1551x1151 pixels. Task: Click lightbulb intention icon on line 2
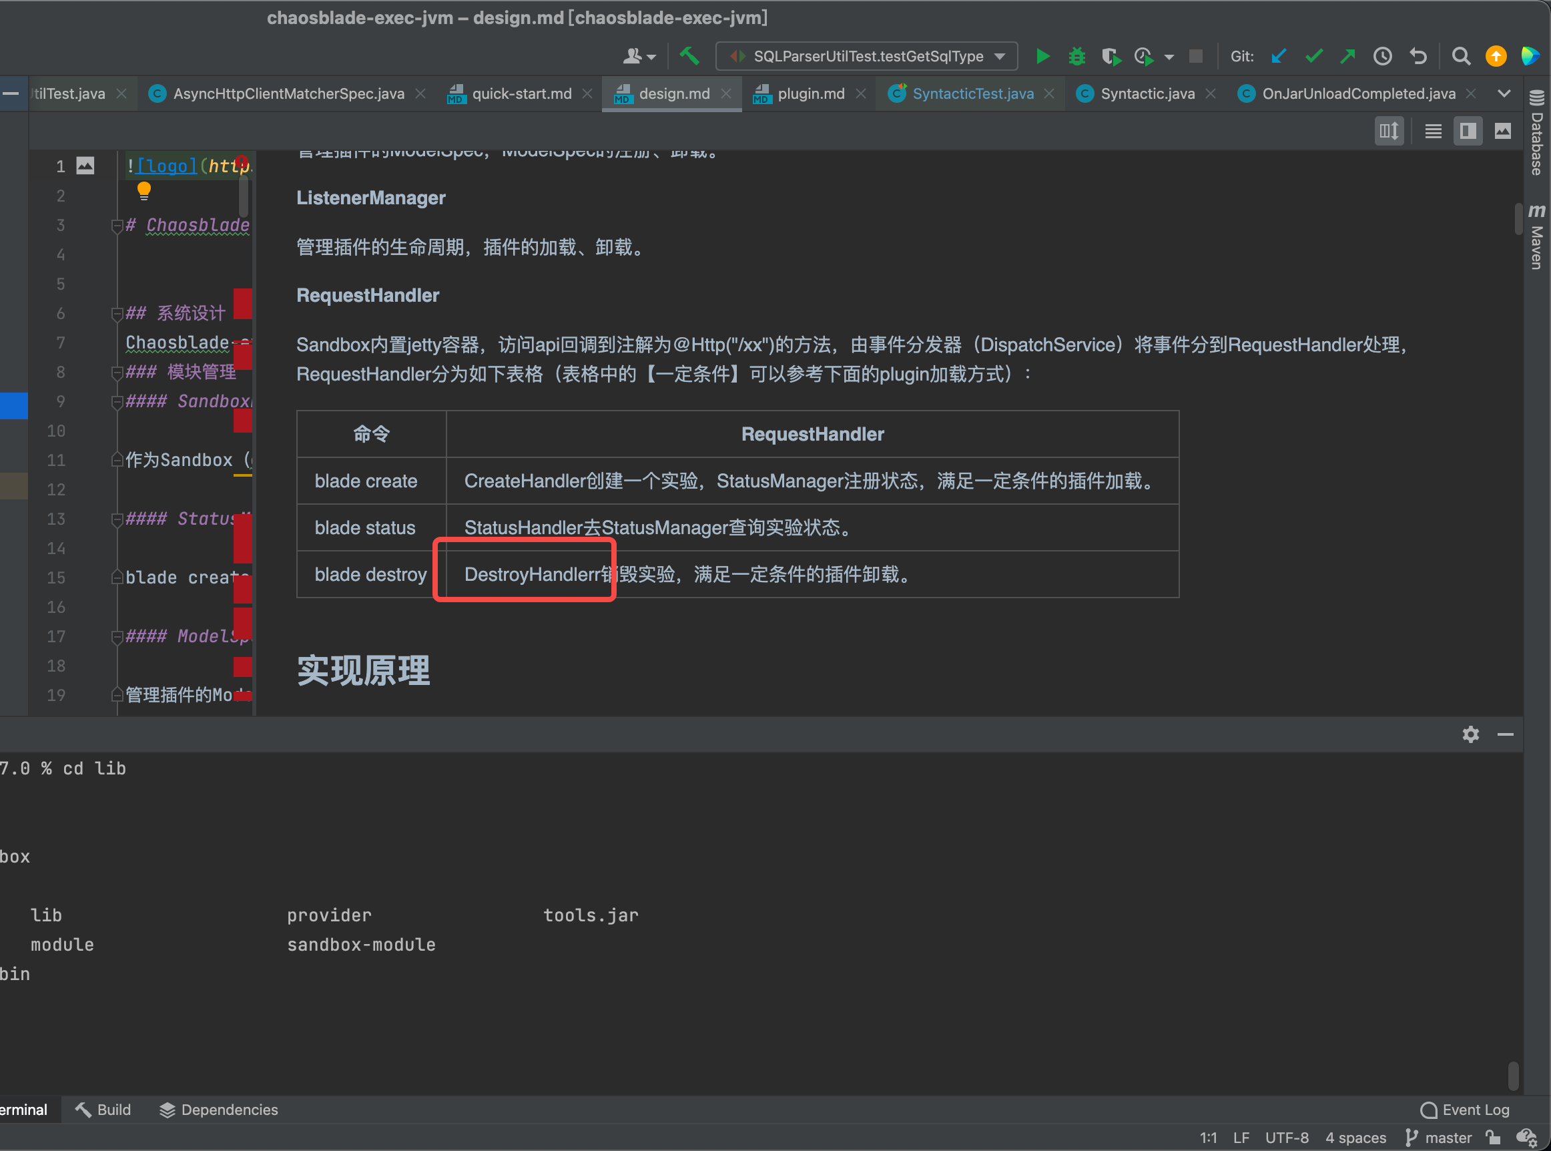pos(144,191)
